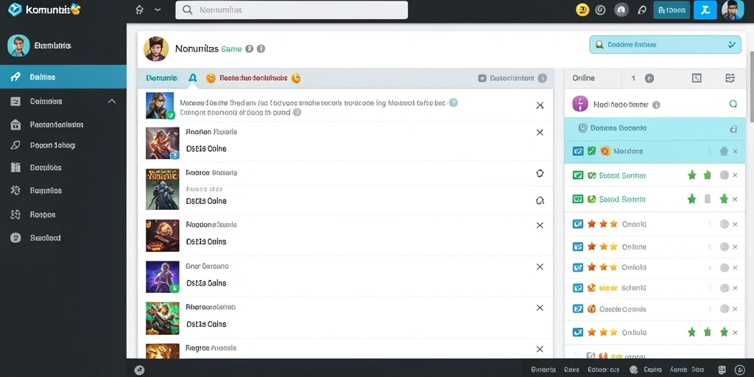Click the book icon in the sidebar
Screen dimensions: 754x377
pos(15,167)
